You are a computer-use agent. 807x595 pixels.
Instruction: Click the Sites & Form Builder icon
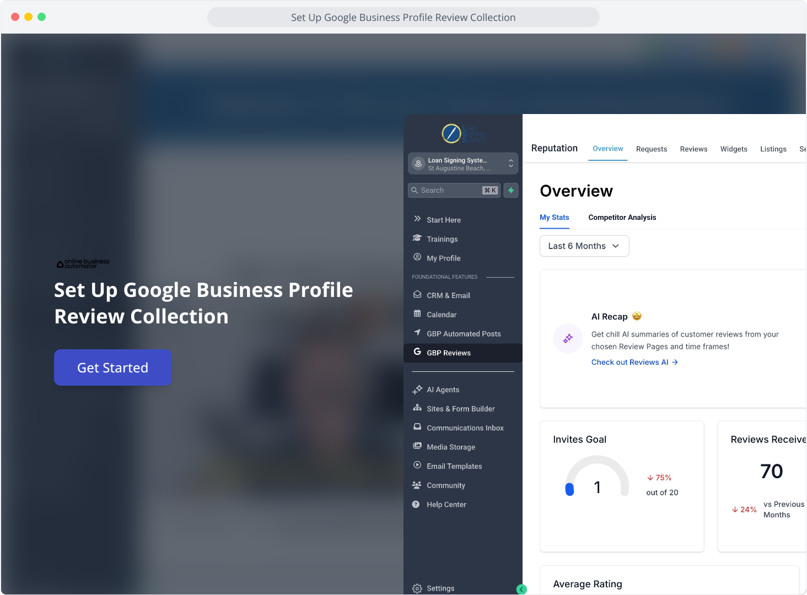pyautogui.click(x=417, y=408)
